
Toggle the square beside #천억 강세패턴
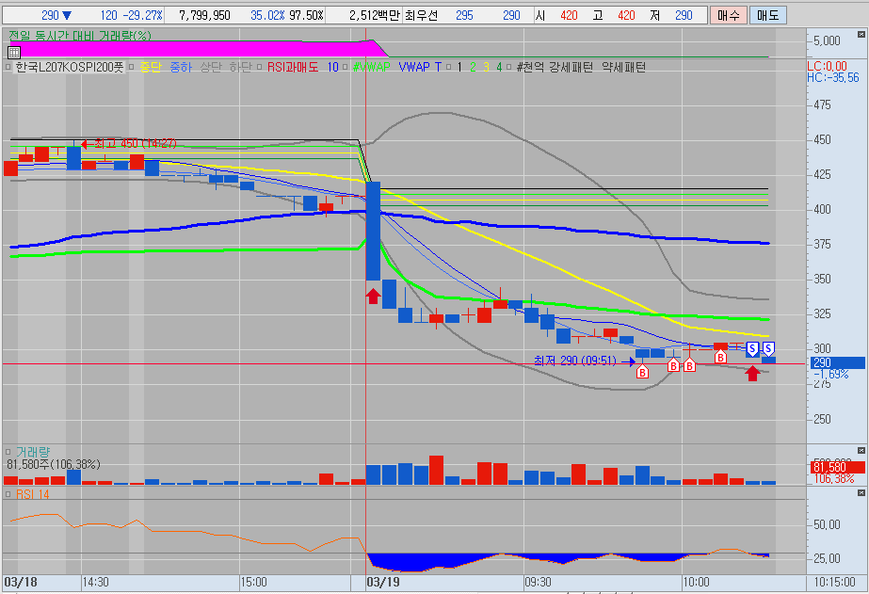point(508,67)
